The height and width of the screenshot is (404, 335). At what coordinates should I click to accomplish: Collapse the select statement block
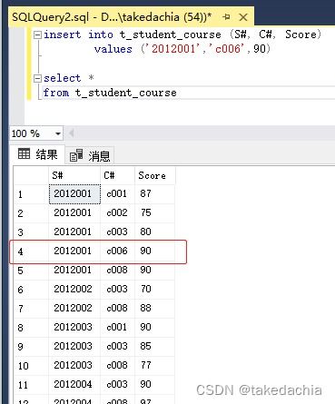37,79
